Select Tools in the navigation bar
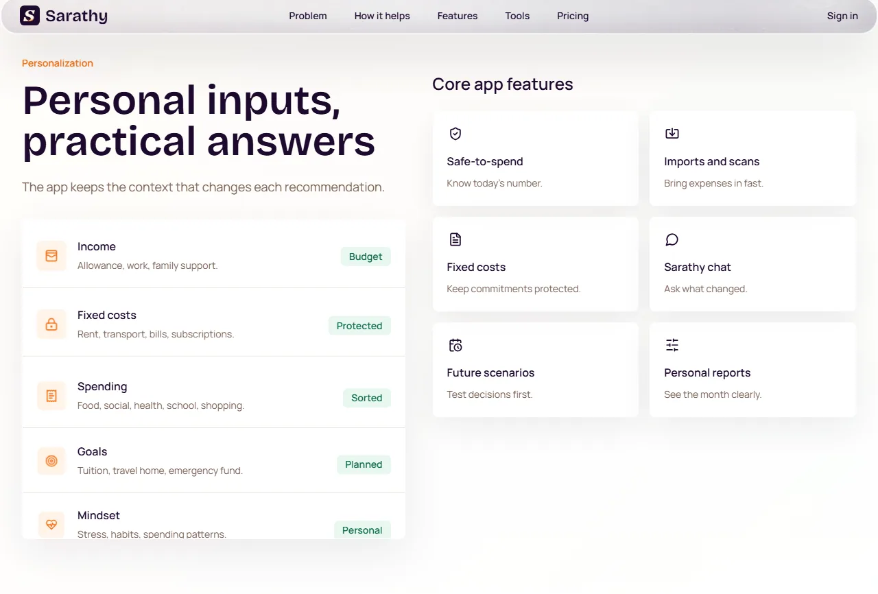 517,16
